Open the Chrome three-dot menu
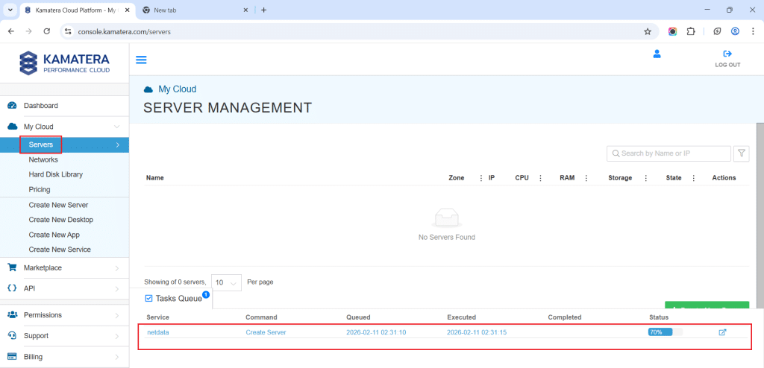Screen dimensions: 764x368 [753, 31]
